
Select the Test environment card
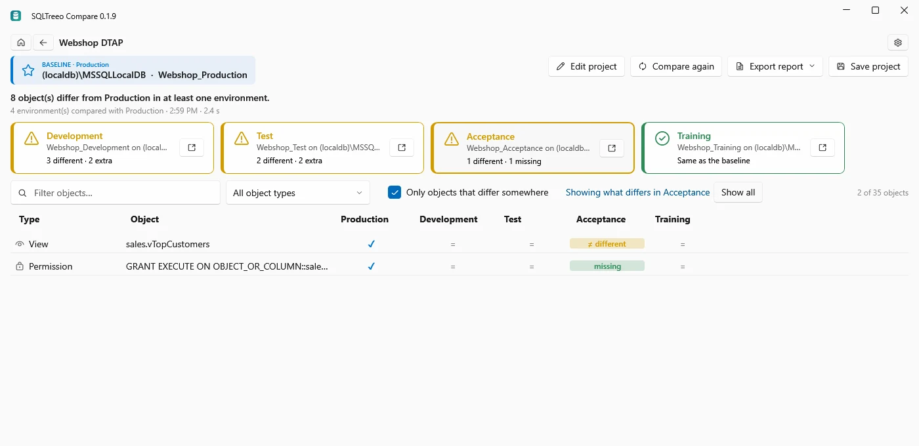pos(322,148)
